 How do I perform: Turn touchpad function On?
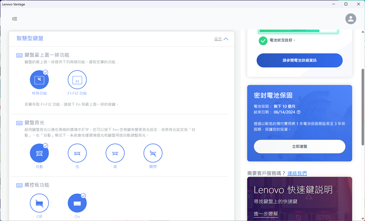tap(77, 203)
